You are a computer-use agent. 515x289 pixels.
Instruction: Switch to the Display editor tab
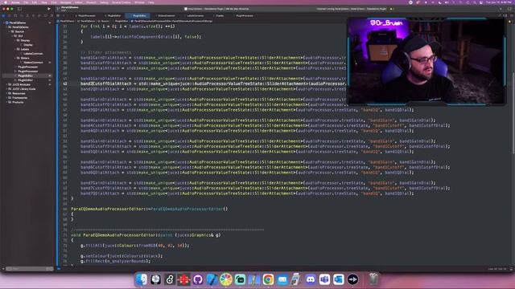tap(220, 16)
